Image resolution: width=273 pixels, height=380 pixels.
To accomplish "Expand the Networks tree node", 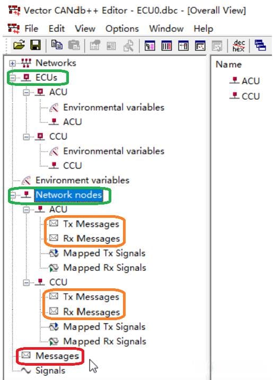I will tap(12, 64).
